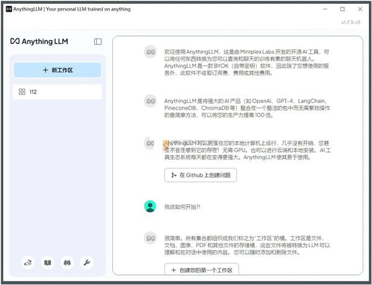Open settings via the wrench icon
372x285 pixels.
[x=87, y=263]
